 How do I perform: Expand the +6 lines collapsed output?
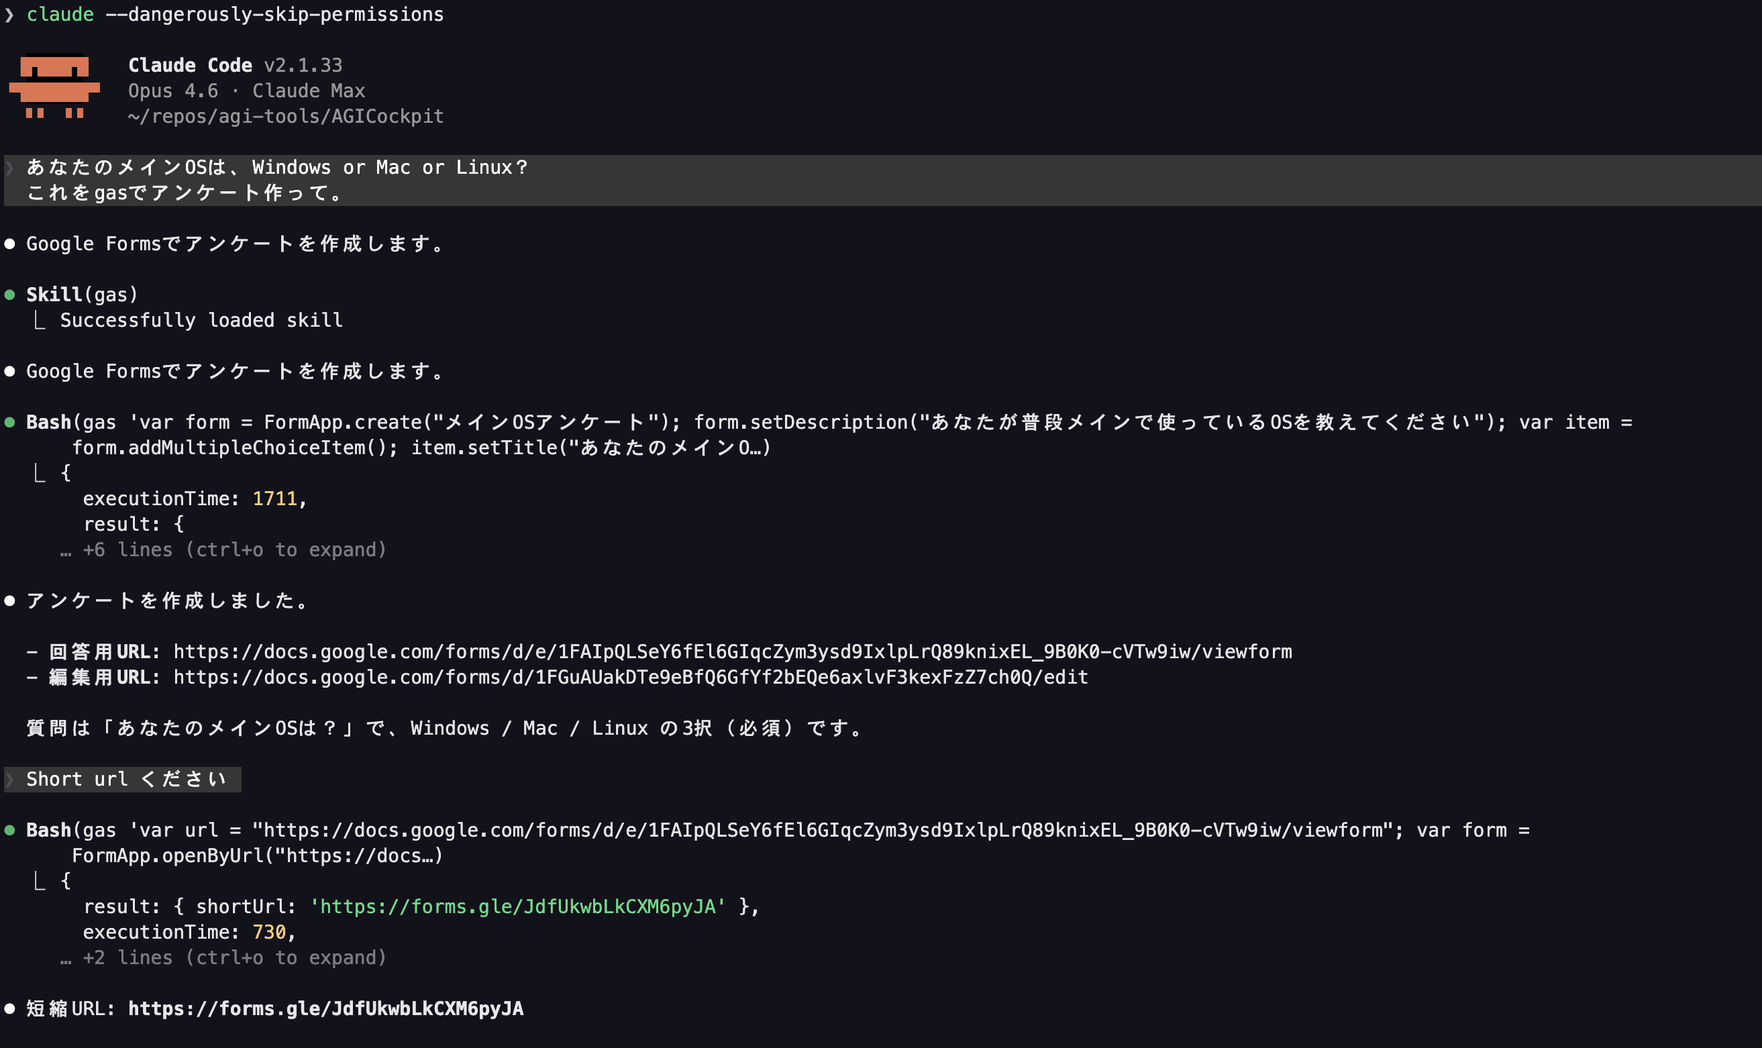pyautogui.click(x=234, y=550)
